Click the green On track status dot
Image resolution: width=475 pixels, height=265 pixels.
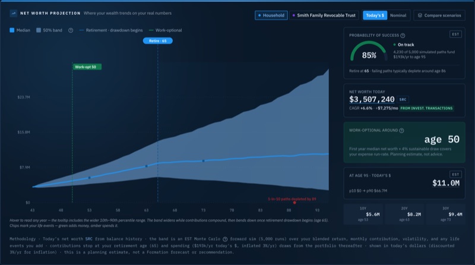pyautogui.click(x=394, y=45)
